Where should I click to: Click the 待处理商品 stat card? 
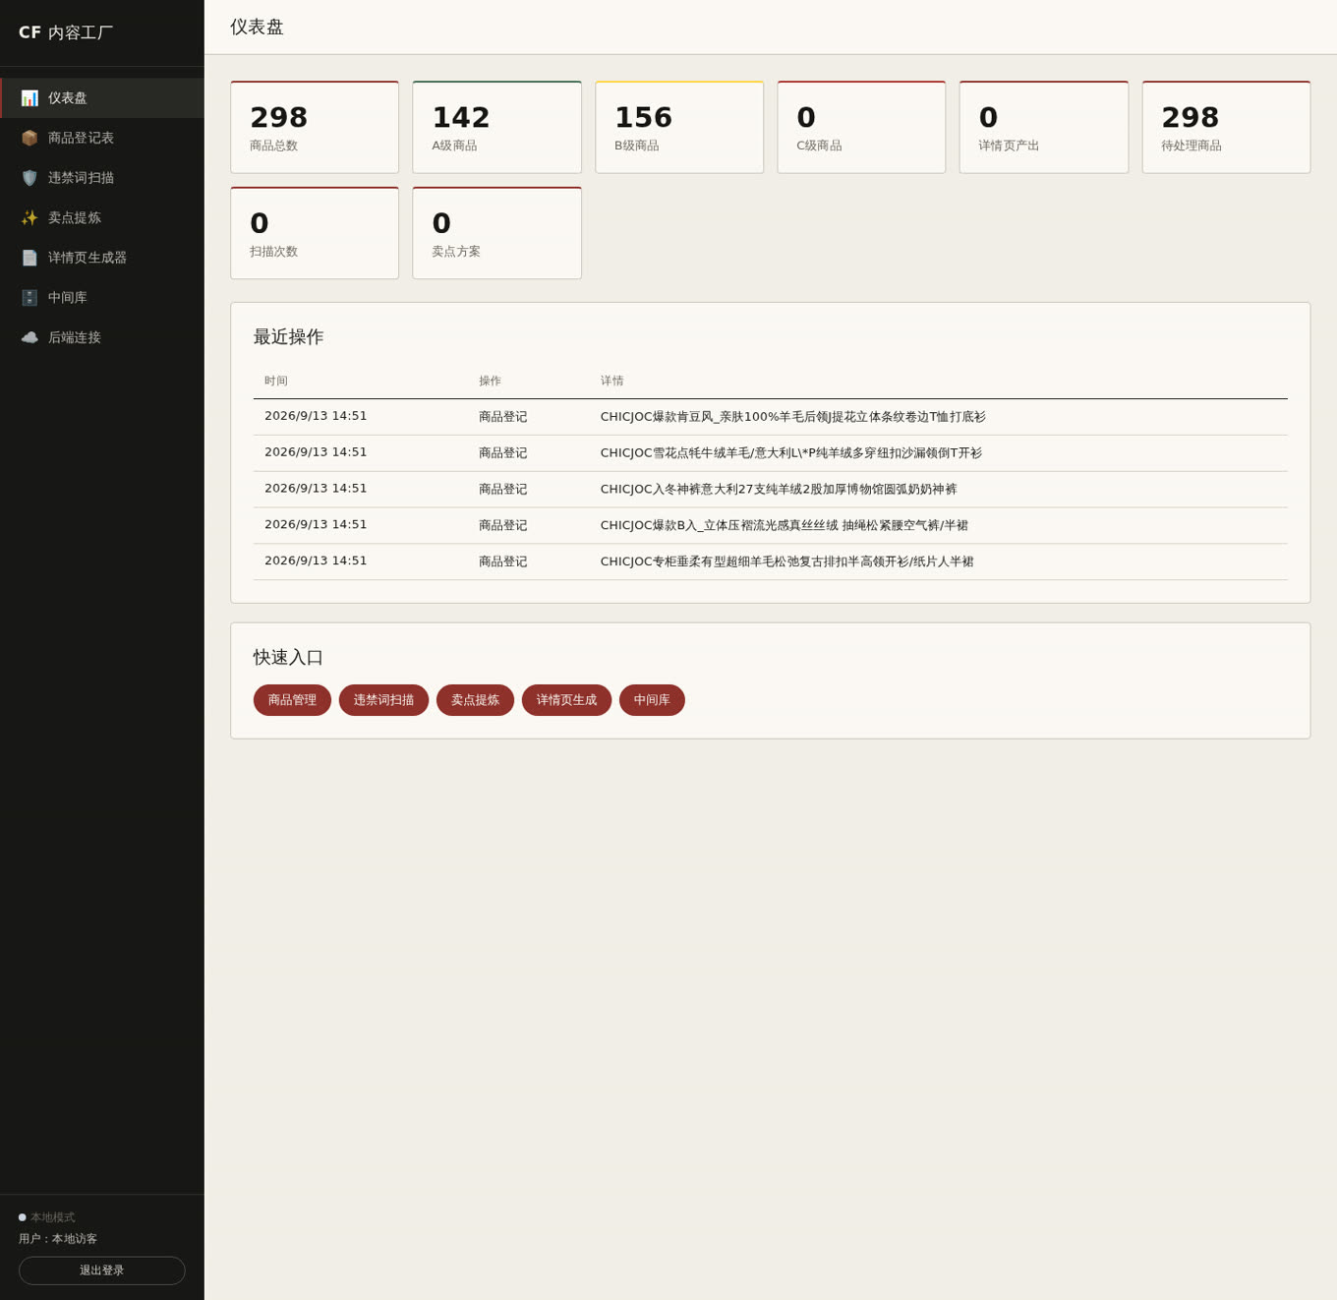1226,128
